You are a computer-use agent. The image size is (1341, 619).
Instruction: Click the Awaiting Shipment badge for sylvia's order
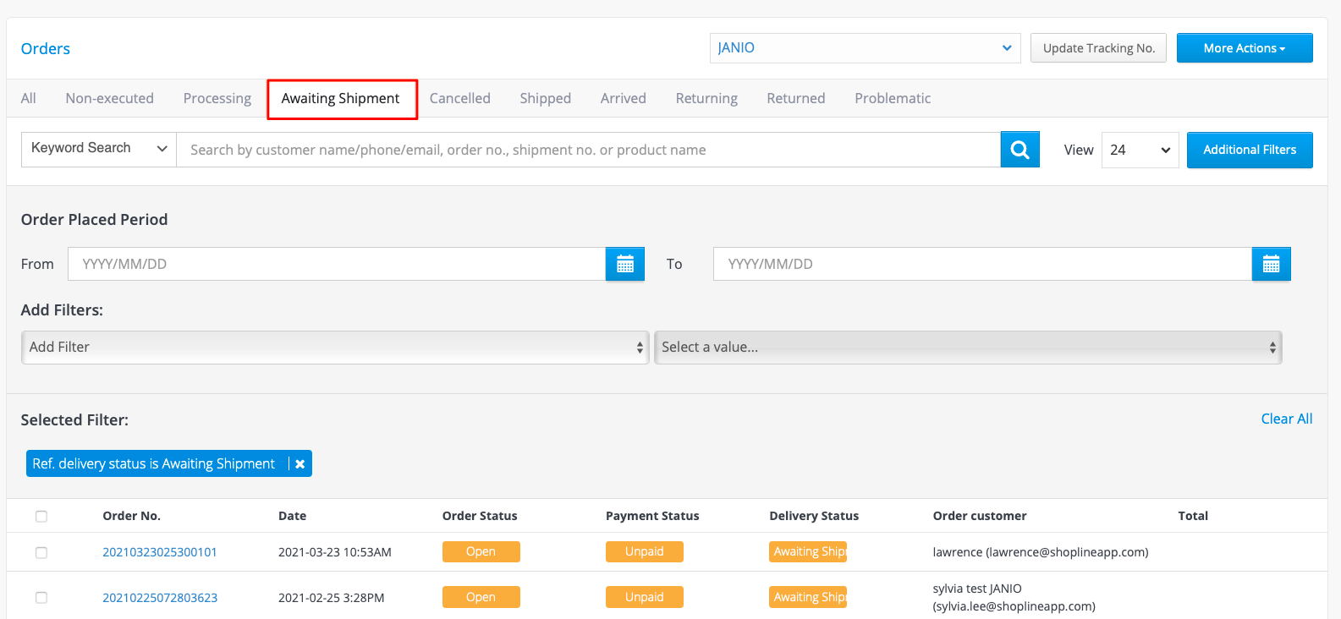pos(808,597)
